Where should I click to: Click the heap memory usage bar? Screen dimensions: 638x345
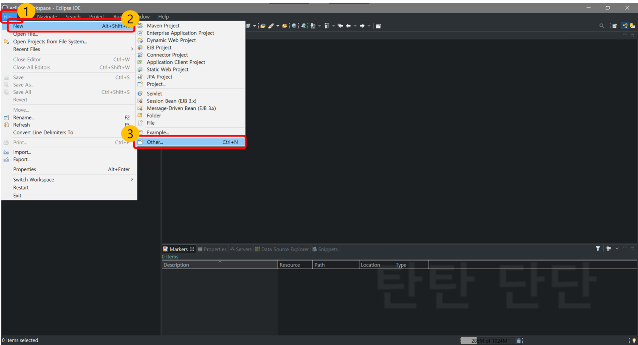(x=489, y=341)
